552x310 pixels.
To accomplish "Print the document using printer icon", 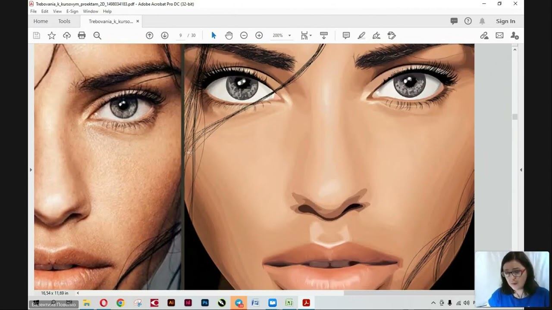I will [82, 35].
